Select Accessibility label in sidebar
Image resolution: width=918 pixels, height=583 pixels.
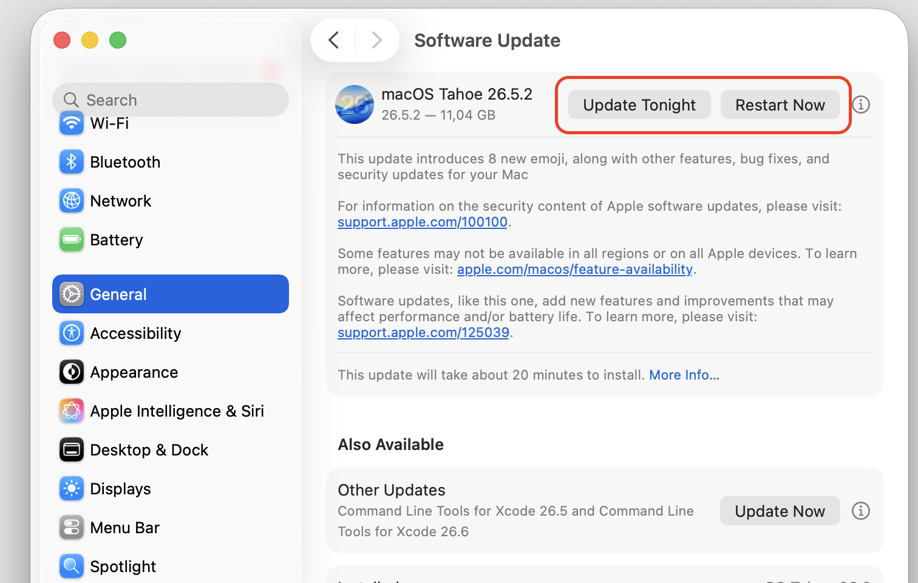pyautogui.click(x=135, y=333)
